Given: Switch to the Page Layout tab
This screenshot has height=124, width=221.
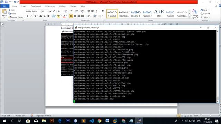Looking at the screenshot, I should click(36, 6).
